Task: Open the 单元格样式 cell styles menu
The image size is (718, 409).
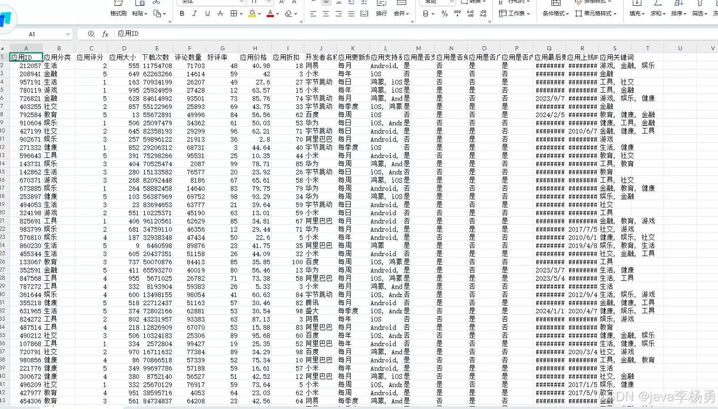Action: [x=596, y=14]
